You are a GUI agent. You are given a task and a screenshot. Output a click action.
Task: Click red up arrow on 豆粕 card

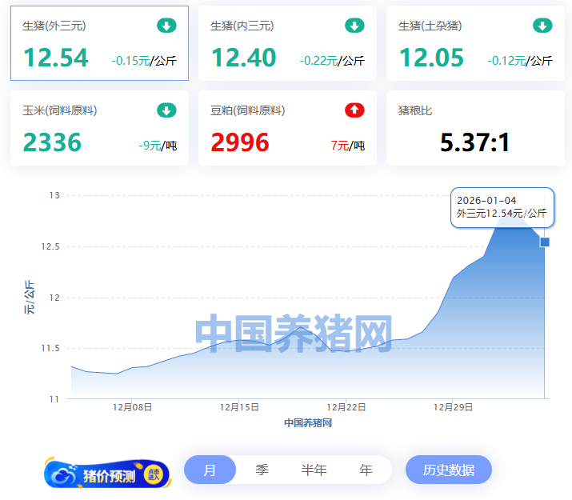tap(354, 110)
